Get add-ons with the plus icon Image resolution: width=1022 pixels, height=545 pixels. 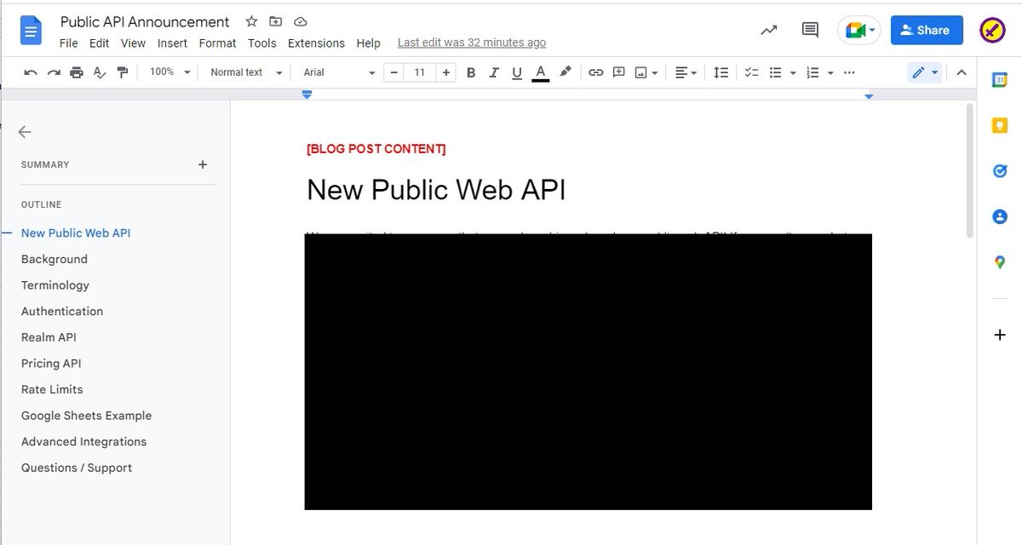(1000, 335)
